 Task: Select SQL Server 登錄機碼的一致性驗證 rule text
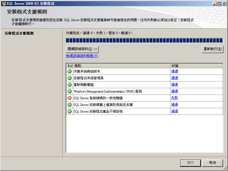pyautogui.click(x=98, y=98)
